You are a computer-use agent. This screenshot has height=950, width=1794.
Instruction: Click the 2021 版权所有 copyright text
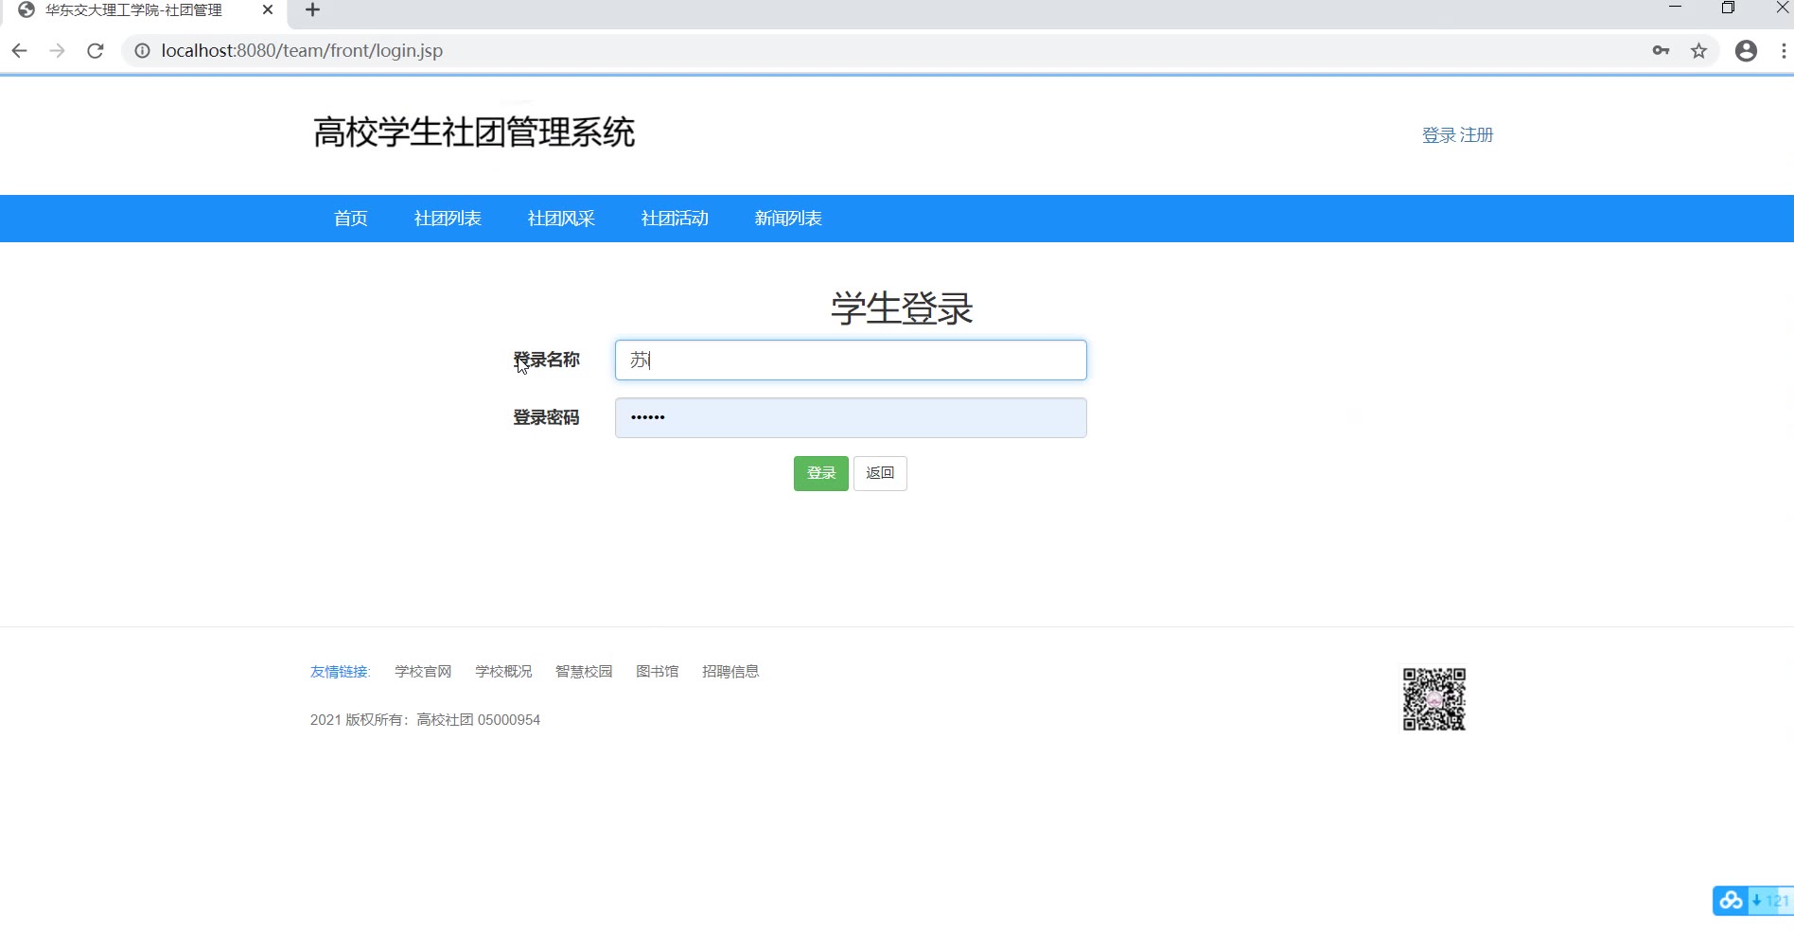pyautogui.click(x=425, y=720)
